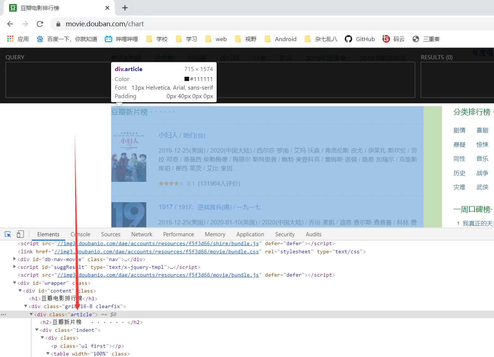Close the 豆瓣电影排行榜 tab
494x357 pixels.
(107, 8)
